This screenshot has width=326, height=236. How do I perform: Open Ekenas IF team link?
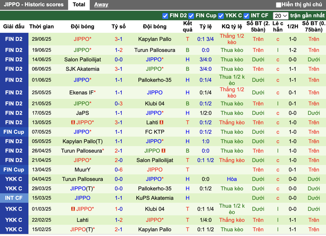pos(81,93)
